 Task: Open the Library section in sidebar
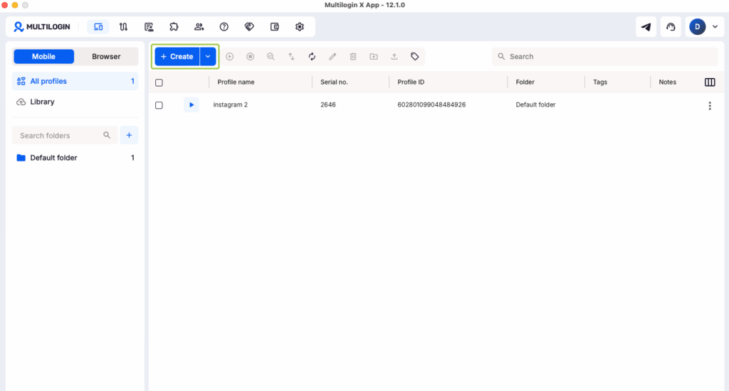(42, 102)
